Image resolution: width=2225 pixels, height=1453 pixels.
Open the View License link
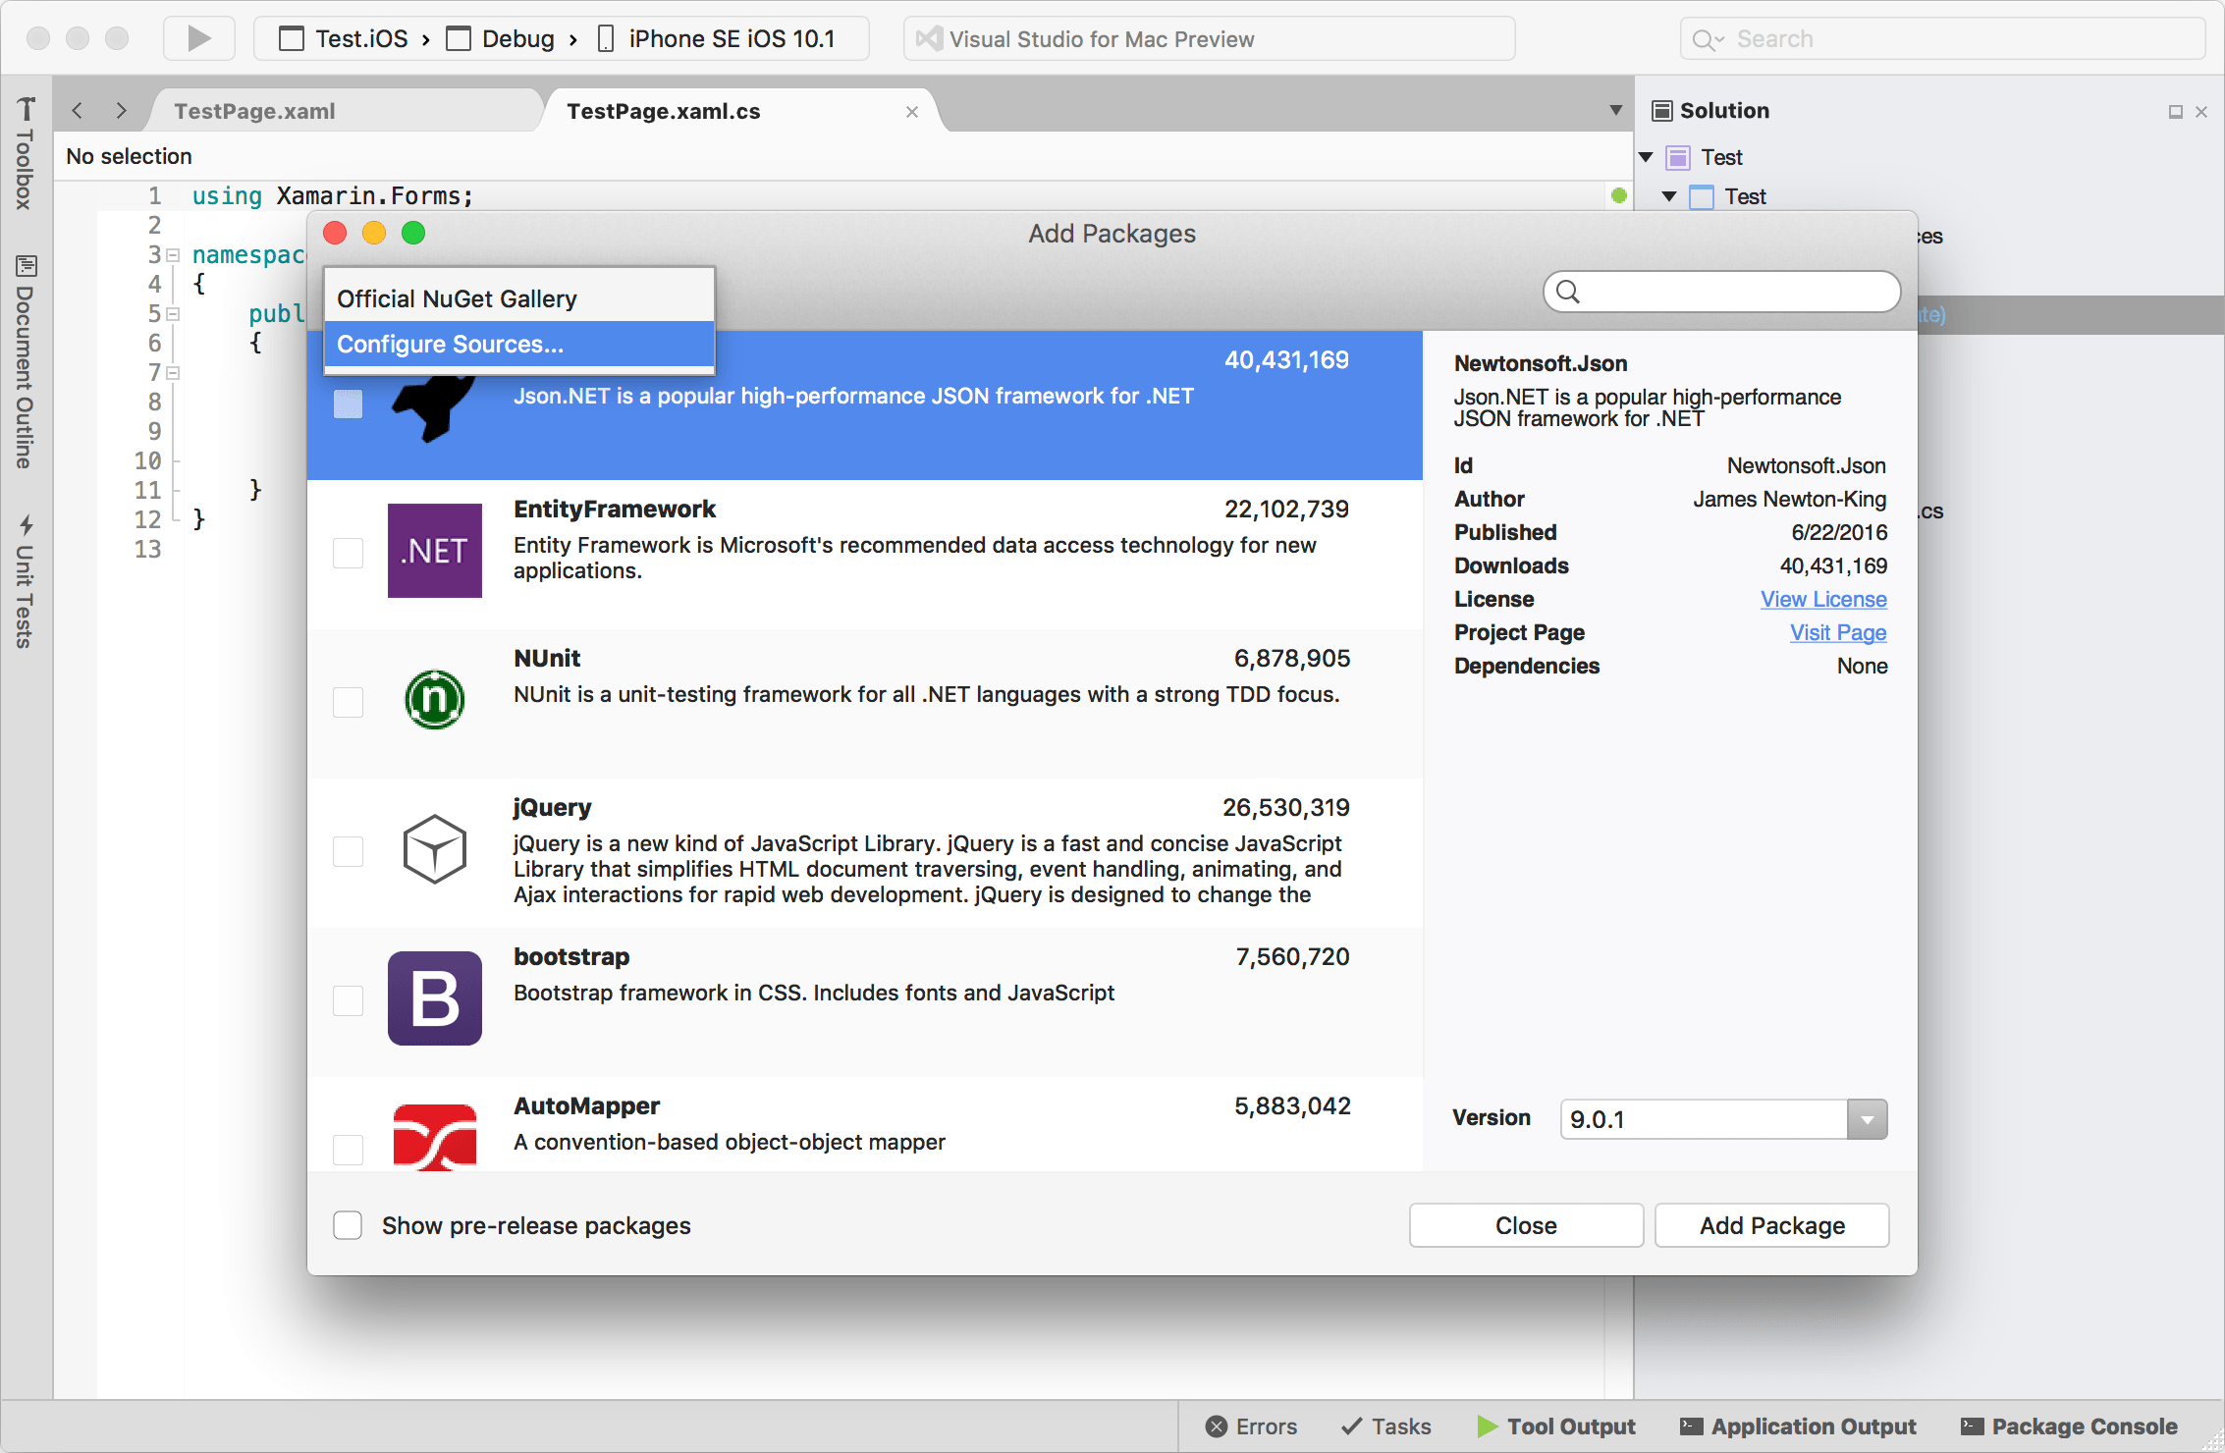pyautogui.click(x=1822, y=599)
